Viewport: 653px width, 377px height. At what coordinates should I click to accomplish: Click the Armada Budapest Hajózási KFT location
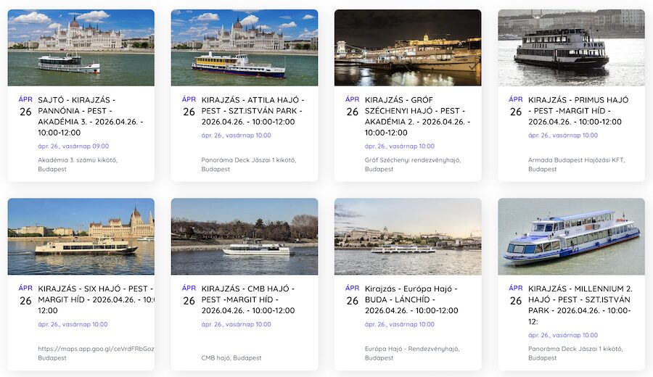pyautogui.click(x=576, y=160)
